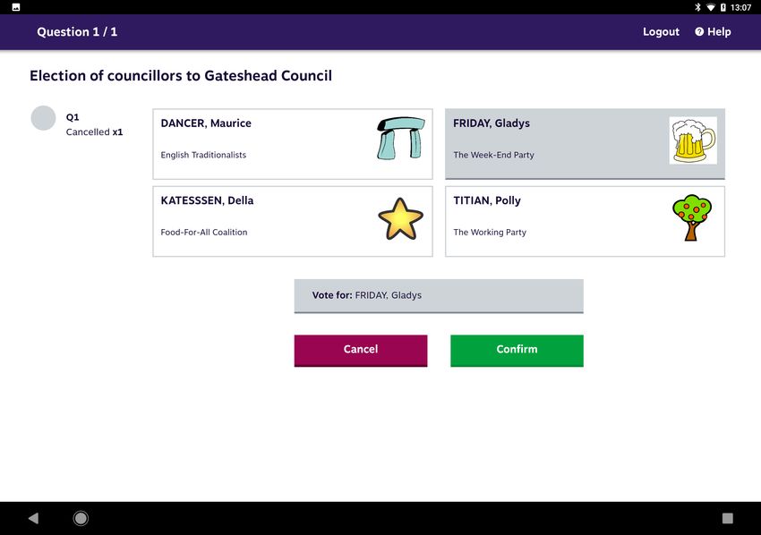Screen dimensions: 761x535
Task: Tap the Android back triangle icon
Action: 33,518
